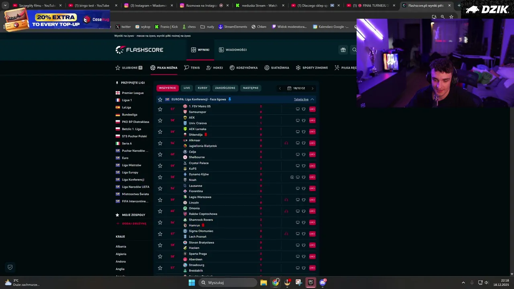Favorite the Omonia vs Raków Częstochowa match

tap(160, 211)
